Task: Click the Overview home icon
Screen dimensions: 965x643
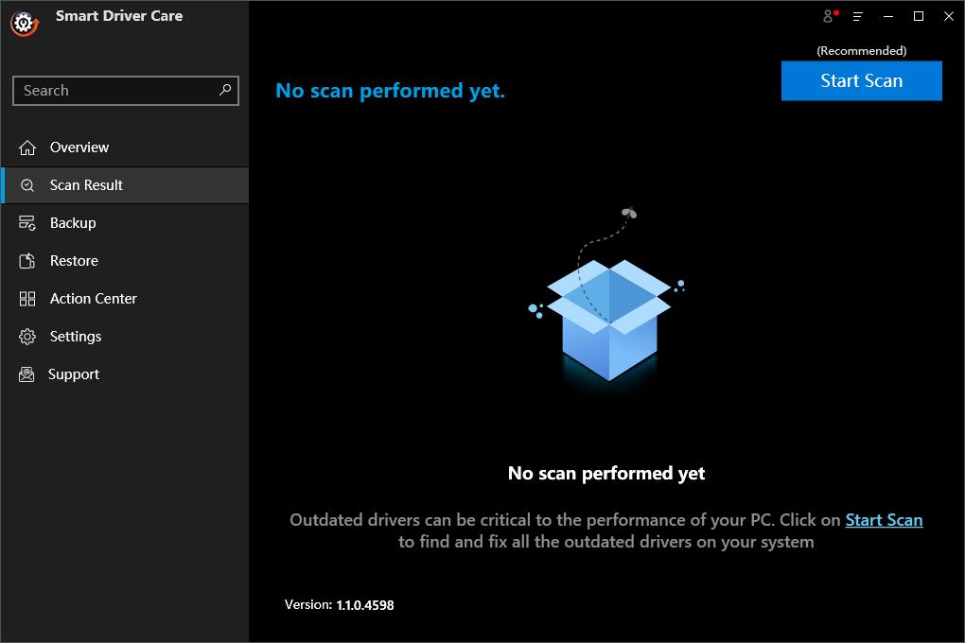Action: point(26,148)
